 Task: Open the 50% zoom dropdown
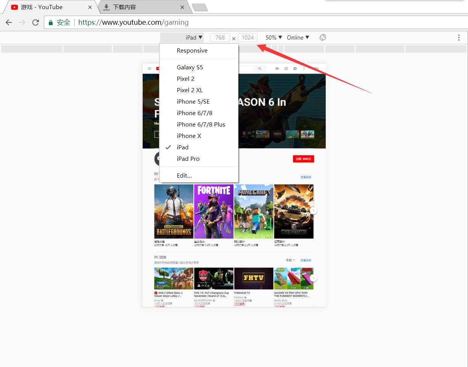pos(273,37)
